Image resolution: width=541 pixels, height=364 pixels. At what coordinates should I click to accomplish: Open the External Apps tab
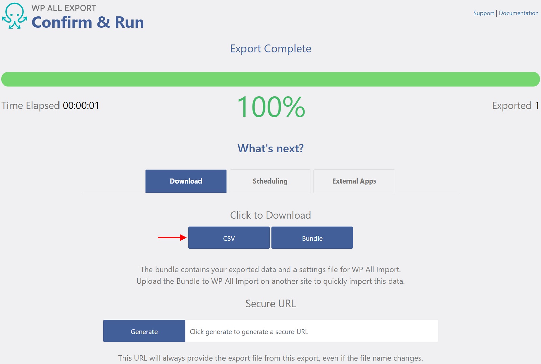[x=354, y=181]
